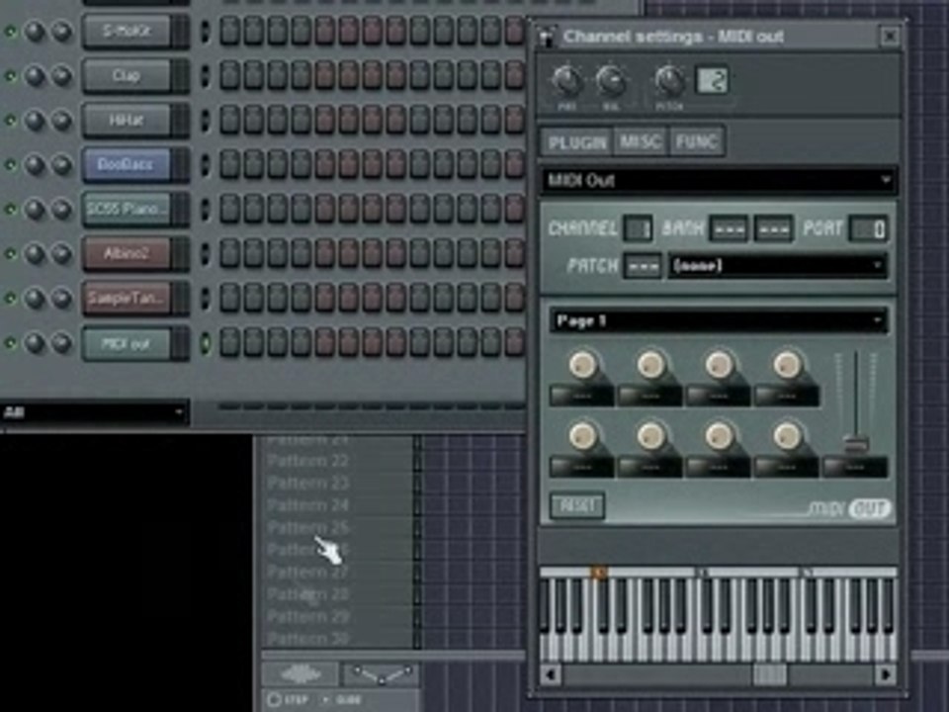This screenshot has height=712, width=949.
Task: Click the last controller knob in the bottom row
Action: click(x=788, y=435)
